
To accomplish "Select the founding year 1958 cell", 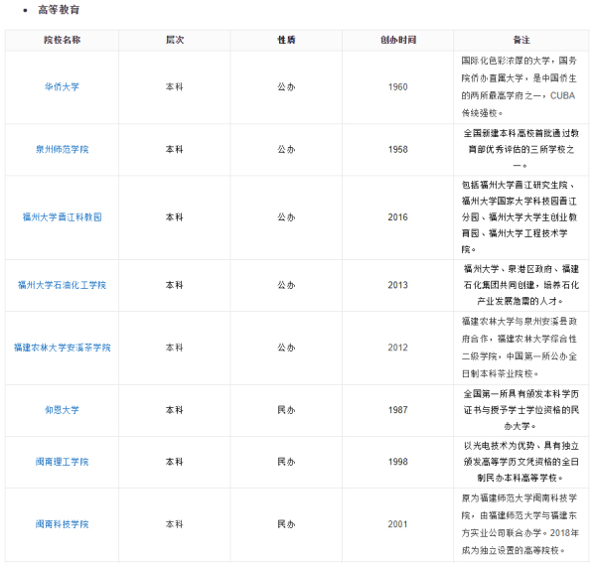I will pyautogui.click(x=398, y=149).
